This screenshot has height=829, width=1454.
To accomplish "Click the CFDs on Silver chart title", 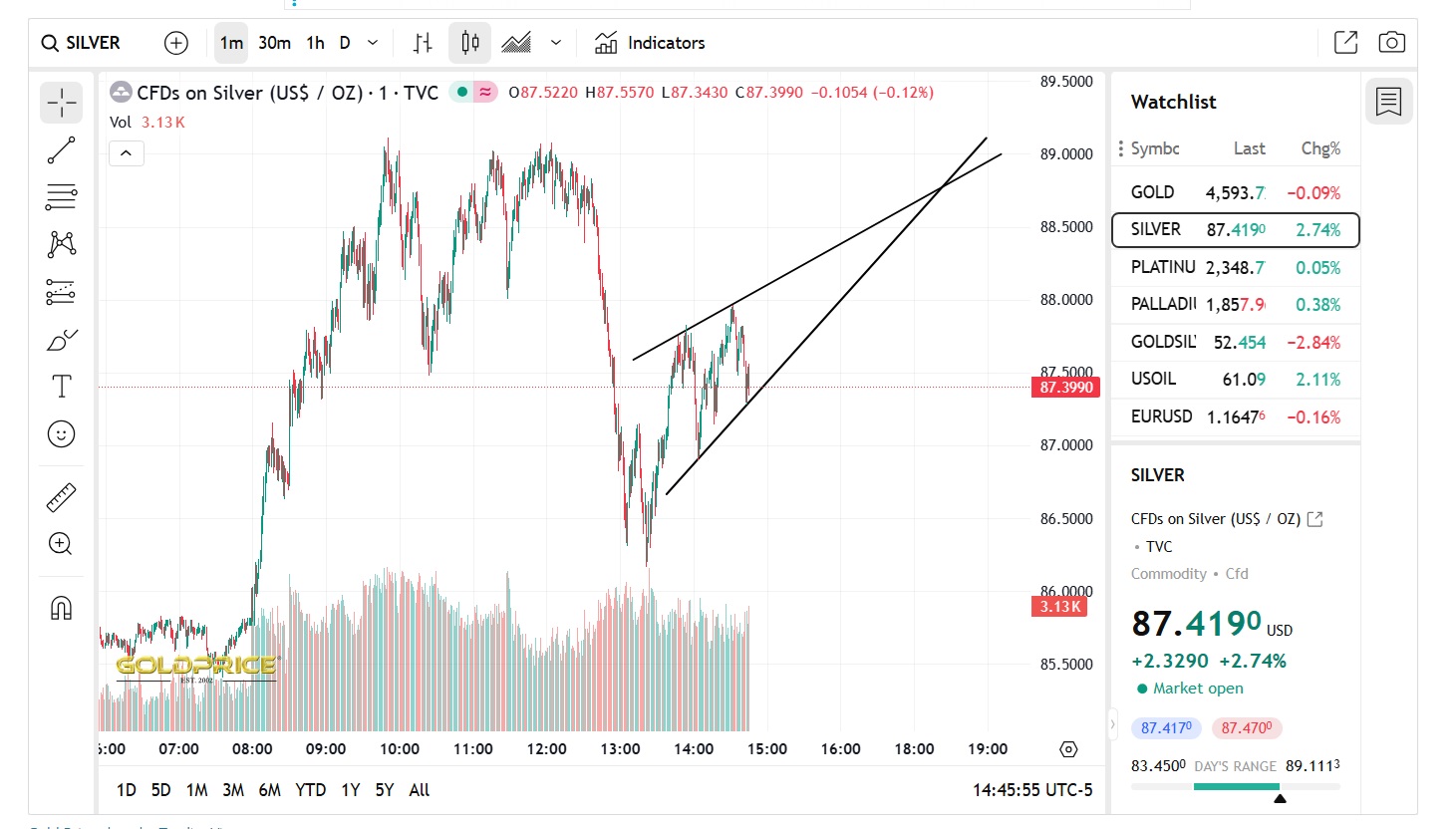I will (288, 93).
